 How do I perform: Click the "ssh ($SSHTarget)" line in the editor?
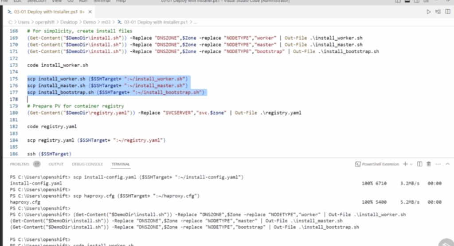point(49,154)
